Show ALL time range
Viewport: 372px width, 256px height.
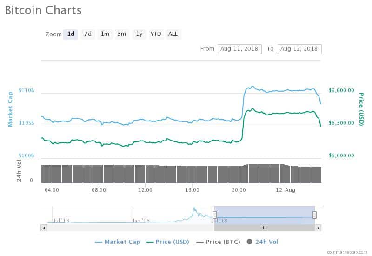click(173, 34)
